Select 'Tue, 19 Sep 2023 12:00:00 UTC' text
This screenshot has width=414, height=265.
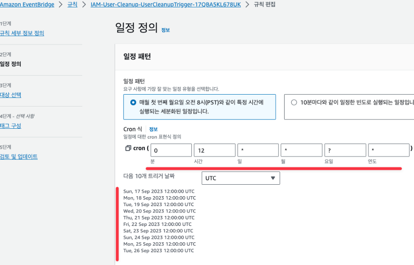pyautogui.click(x=159, y=205)
